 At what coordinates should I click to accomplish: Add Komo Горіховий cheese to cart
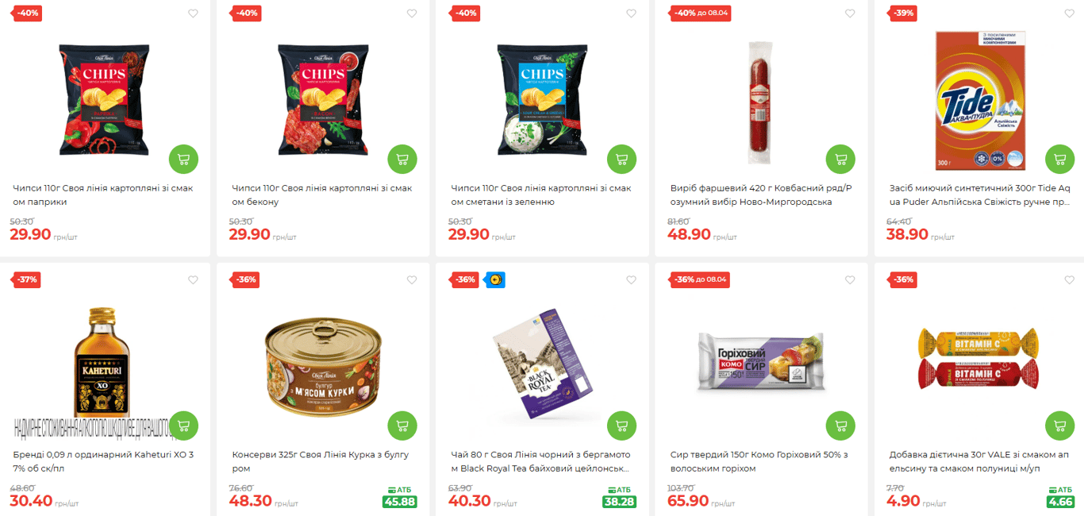click(x=840, y=426)
